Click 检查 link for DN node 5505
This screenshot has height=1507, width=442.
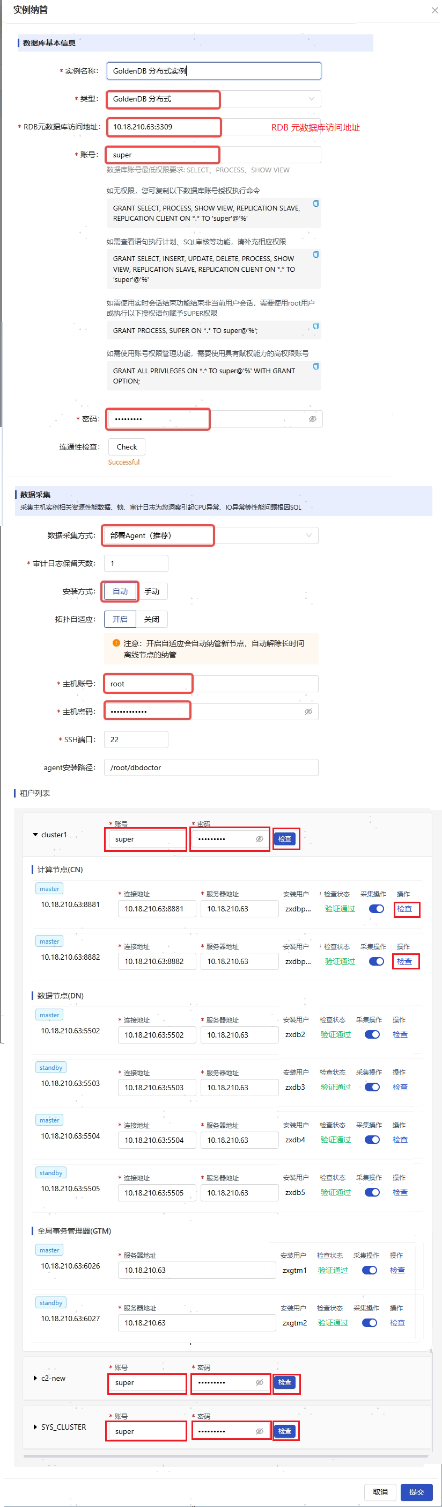click(400, 1192)
